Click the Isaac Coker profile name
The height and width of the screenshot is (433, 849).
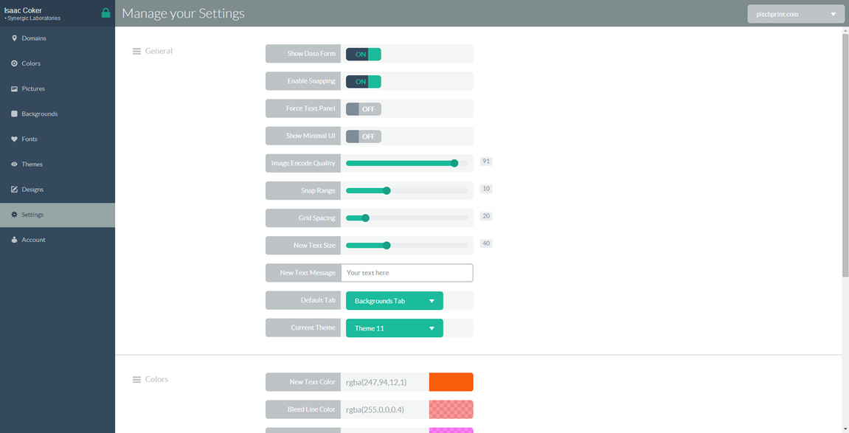point(24,10)
